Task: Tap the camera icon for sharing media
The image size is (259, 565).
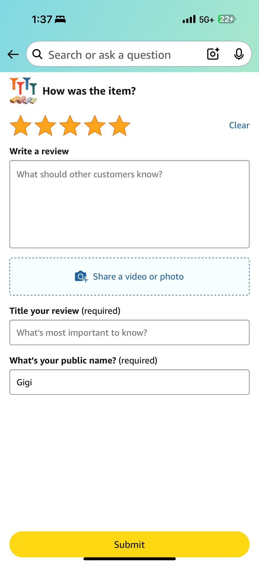Action: click(x=81, y=276)
